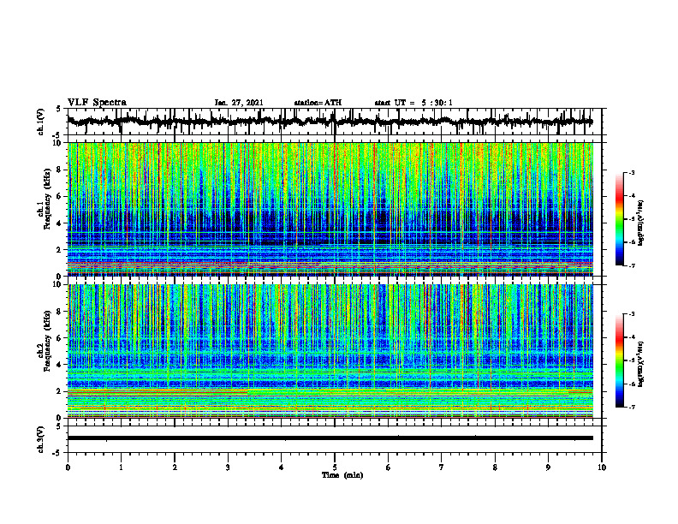
Task: Select the date text "Jan. 27, 2021"
Action: tap(239, 103)
